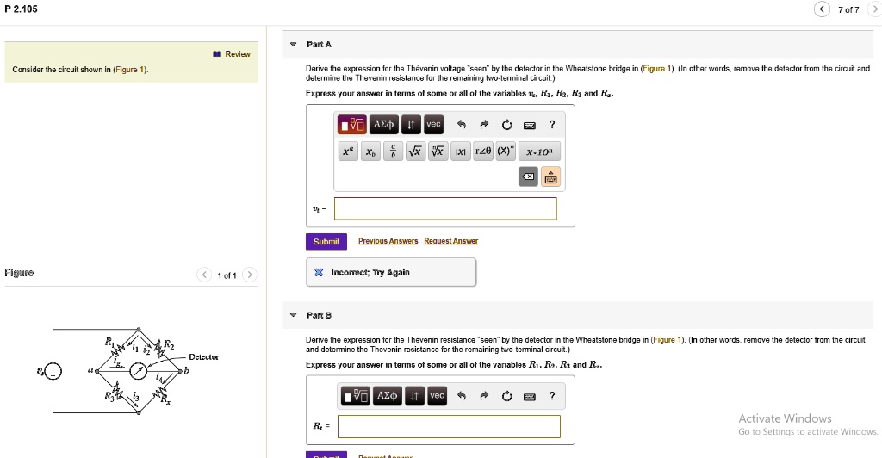Click the backspace delete key icon
This screenshot has width=882, height=458.
pos(530,176)
